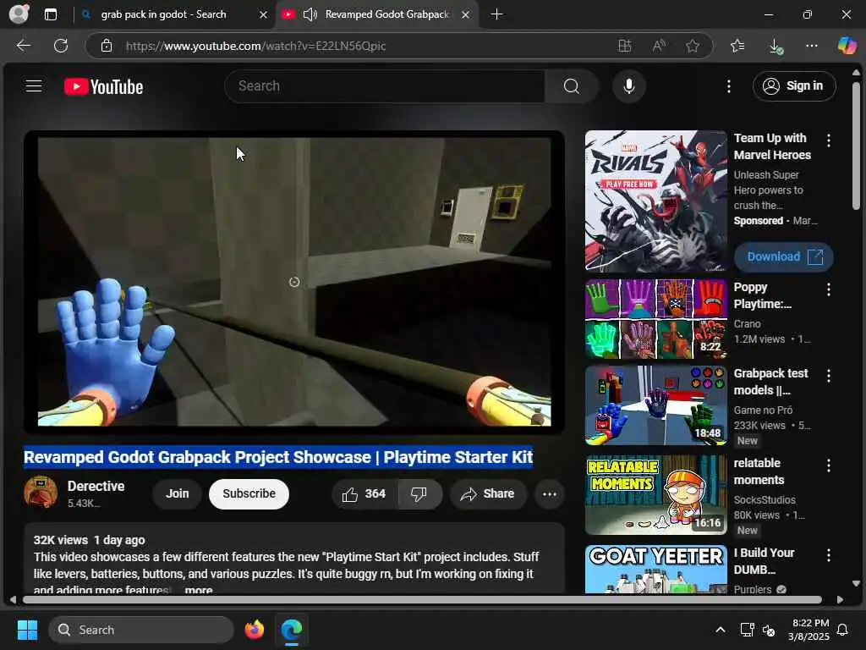
Task: Click the magnifier search button in YouTube
Action: [x=572, y=86]
